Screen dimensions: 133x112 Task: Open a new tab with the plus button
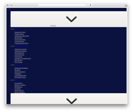126,6
